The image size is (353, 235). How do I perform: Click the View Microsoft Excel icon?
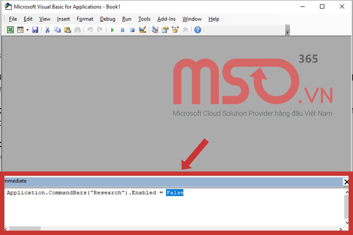point(10,30)
